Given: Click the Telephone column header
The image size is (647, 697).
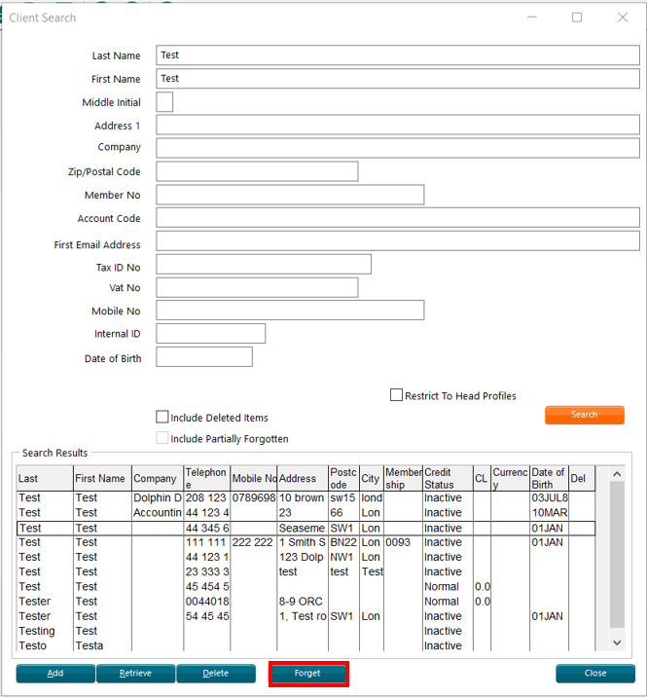Looking at the screenshot, I should 206,478.
